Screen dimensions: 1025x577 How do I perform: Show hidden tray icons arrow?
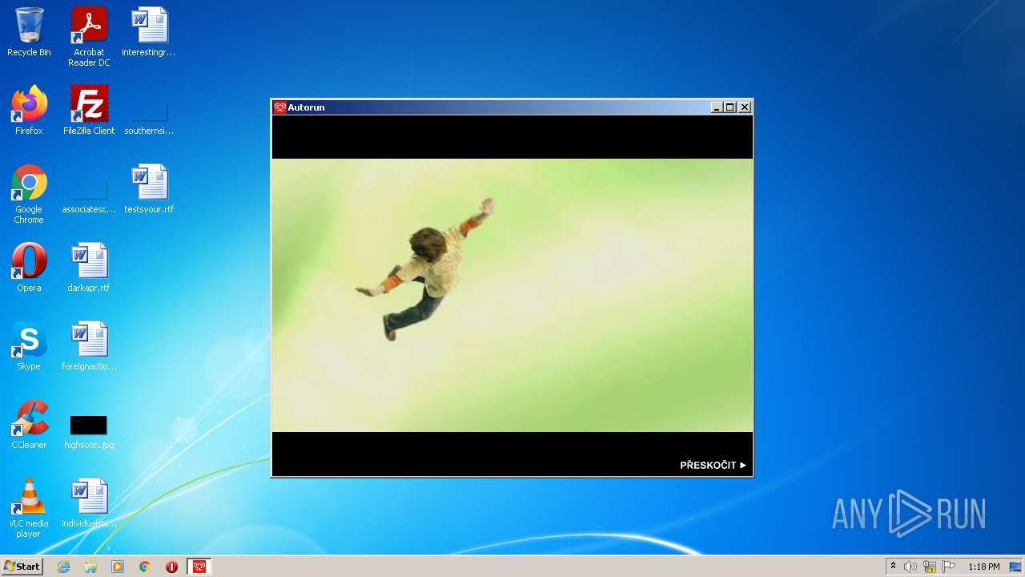[894, 567]
